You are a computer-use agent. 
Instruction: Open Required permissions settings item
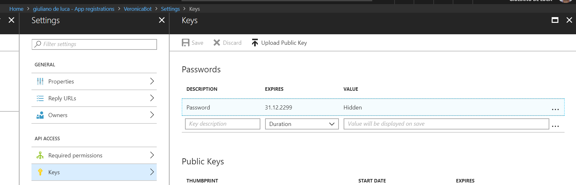pyautogui.click(x=94, y=155)
